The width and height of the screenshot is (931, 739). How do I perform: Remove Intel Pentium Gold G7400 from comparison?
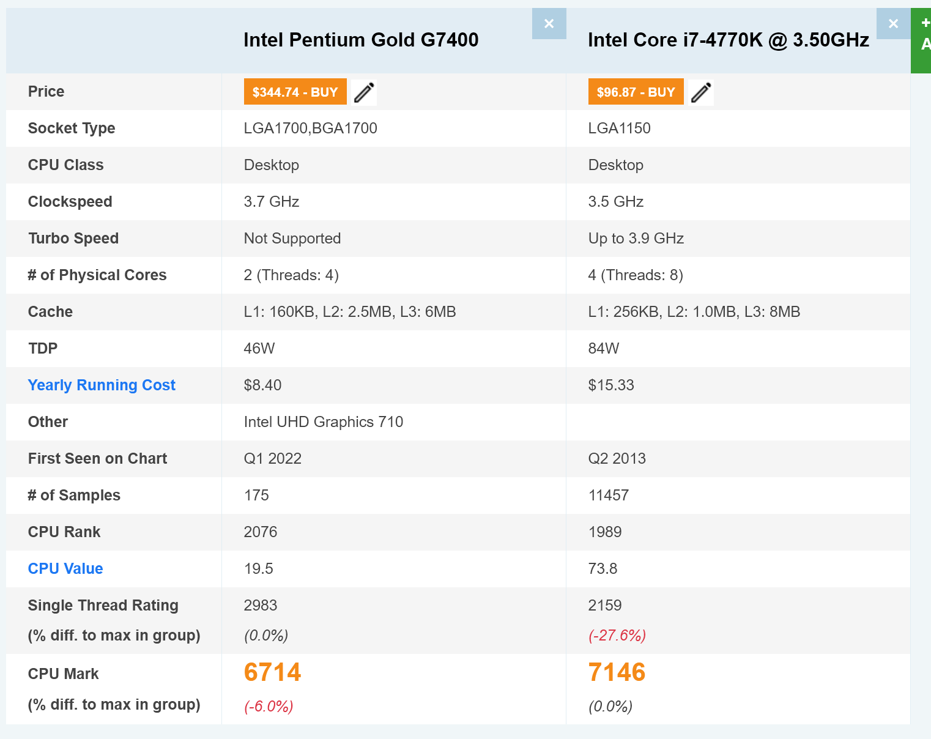click(549, 24)
